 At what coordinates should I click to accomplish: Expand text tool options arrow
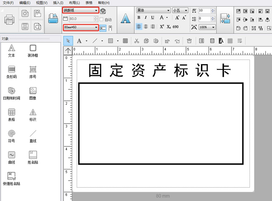pyautogui.click(x=86, y=41)
